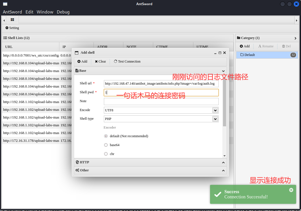
Task: Click the Shell Lists (12) header
Action: (x=17, y=38)
